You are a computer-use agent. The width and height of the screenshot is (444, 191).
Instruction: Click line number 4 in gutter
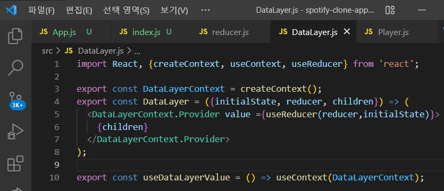(x=57, y=102)
